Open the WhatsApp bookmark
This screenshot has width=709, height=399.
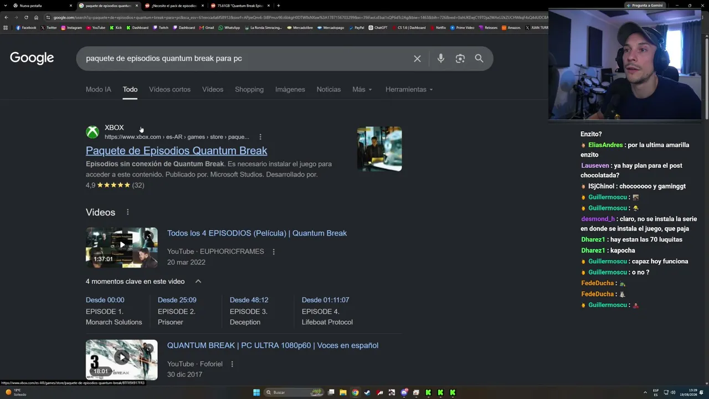[x=229, y=28]
